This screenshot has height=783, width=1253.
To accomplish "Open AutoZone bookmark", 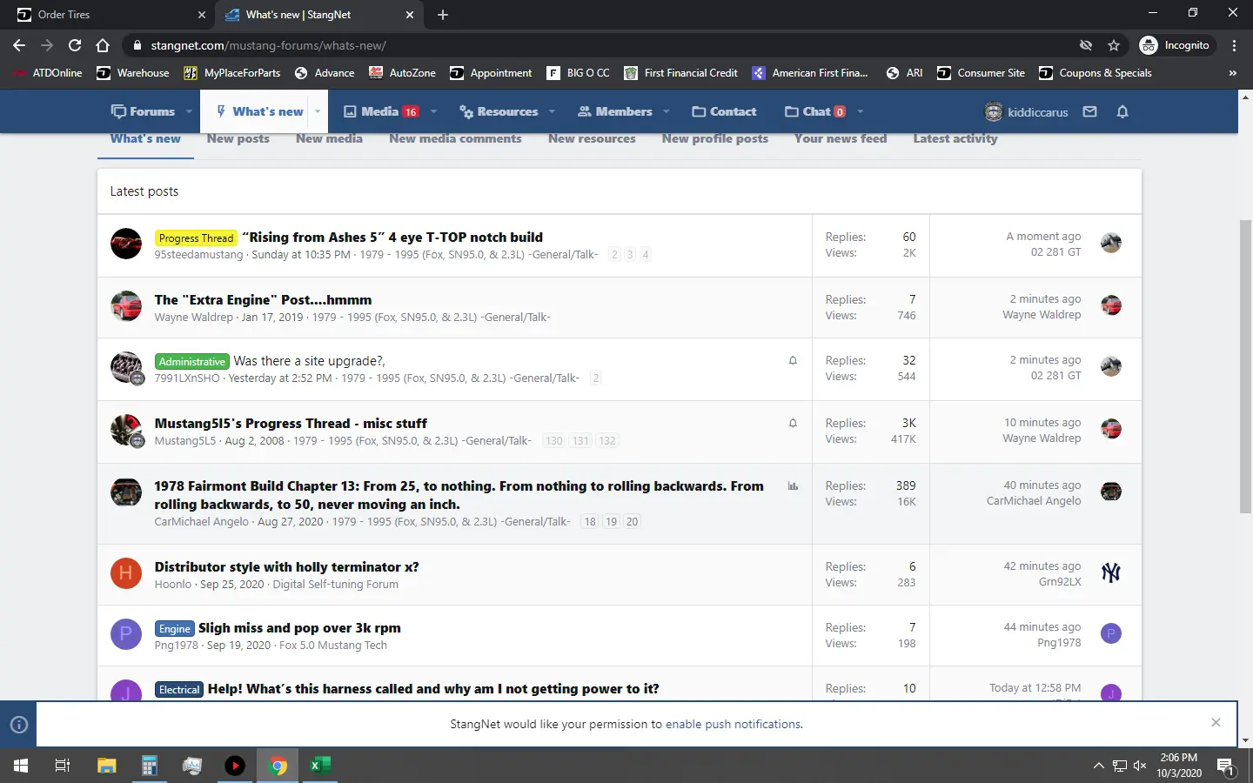I will tap(402, 73).
